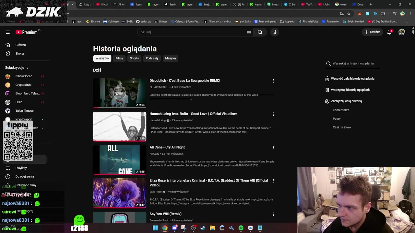
Task: Click the Windows Start button
Action: point(155,228)
